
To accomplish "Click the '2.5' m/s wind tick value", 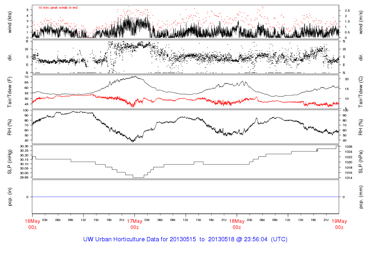I will click(347, 11).
